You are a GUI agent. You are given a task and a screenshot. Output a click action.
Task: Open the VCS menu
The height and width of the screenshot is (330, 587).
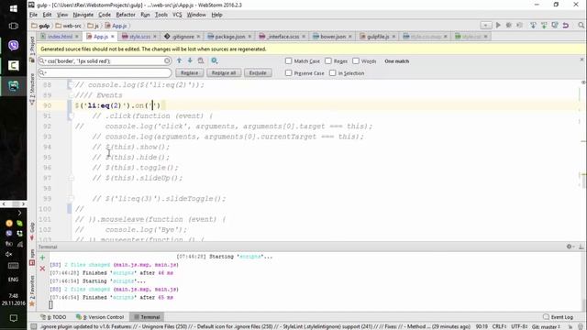pos(177,15)
